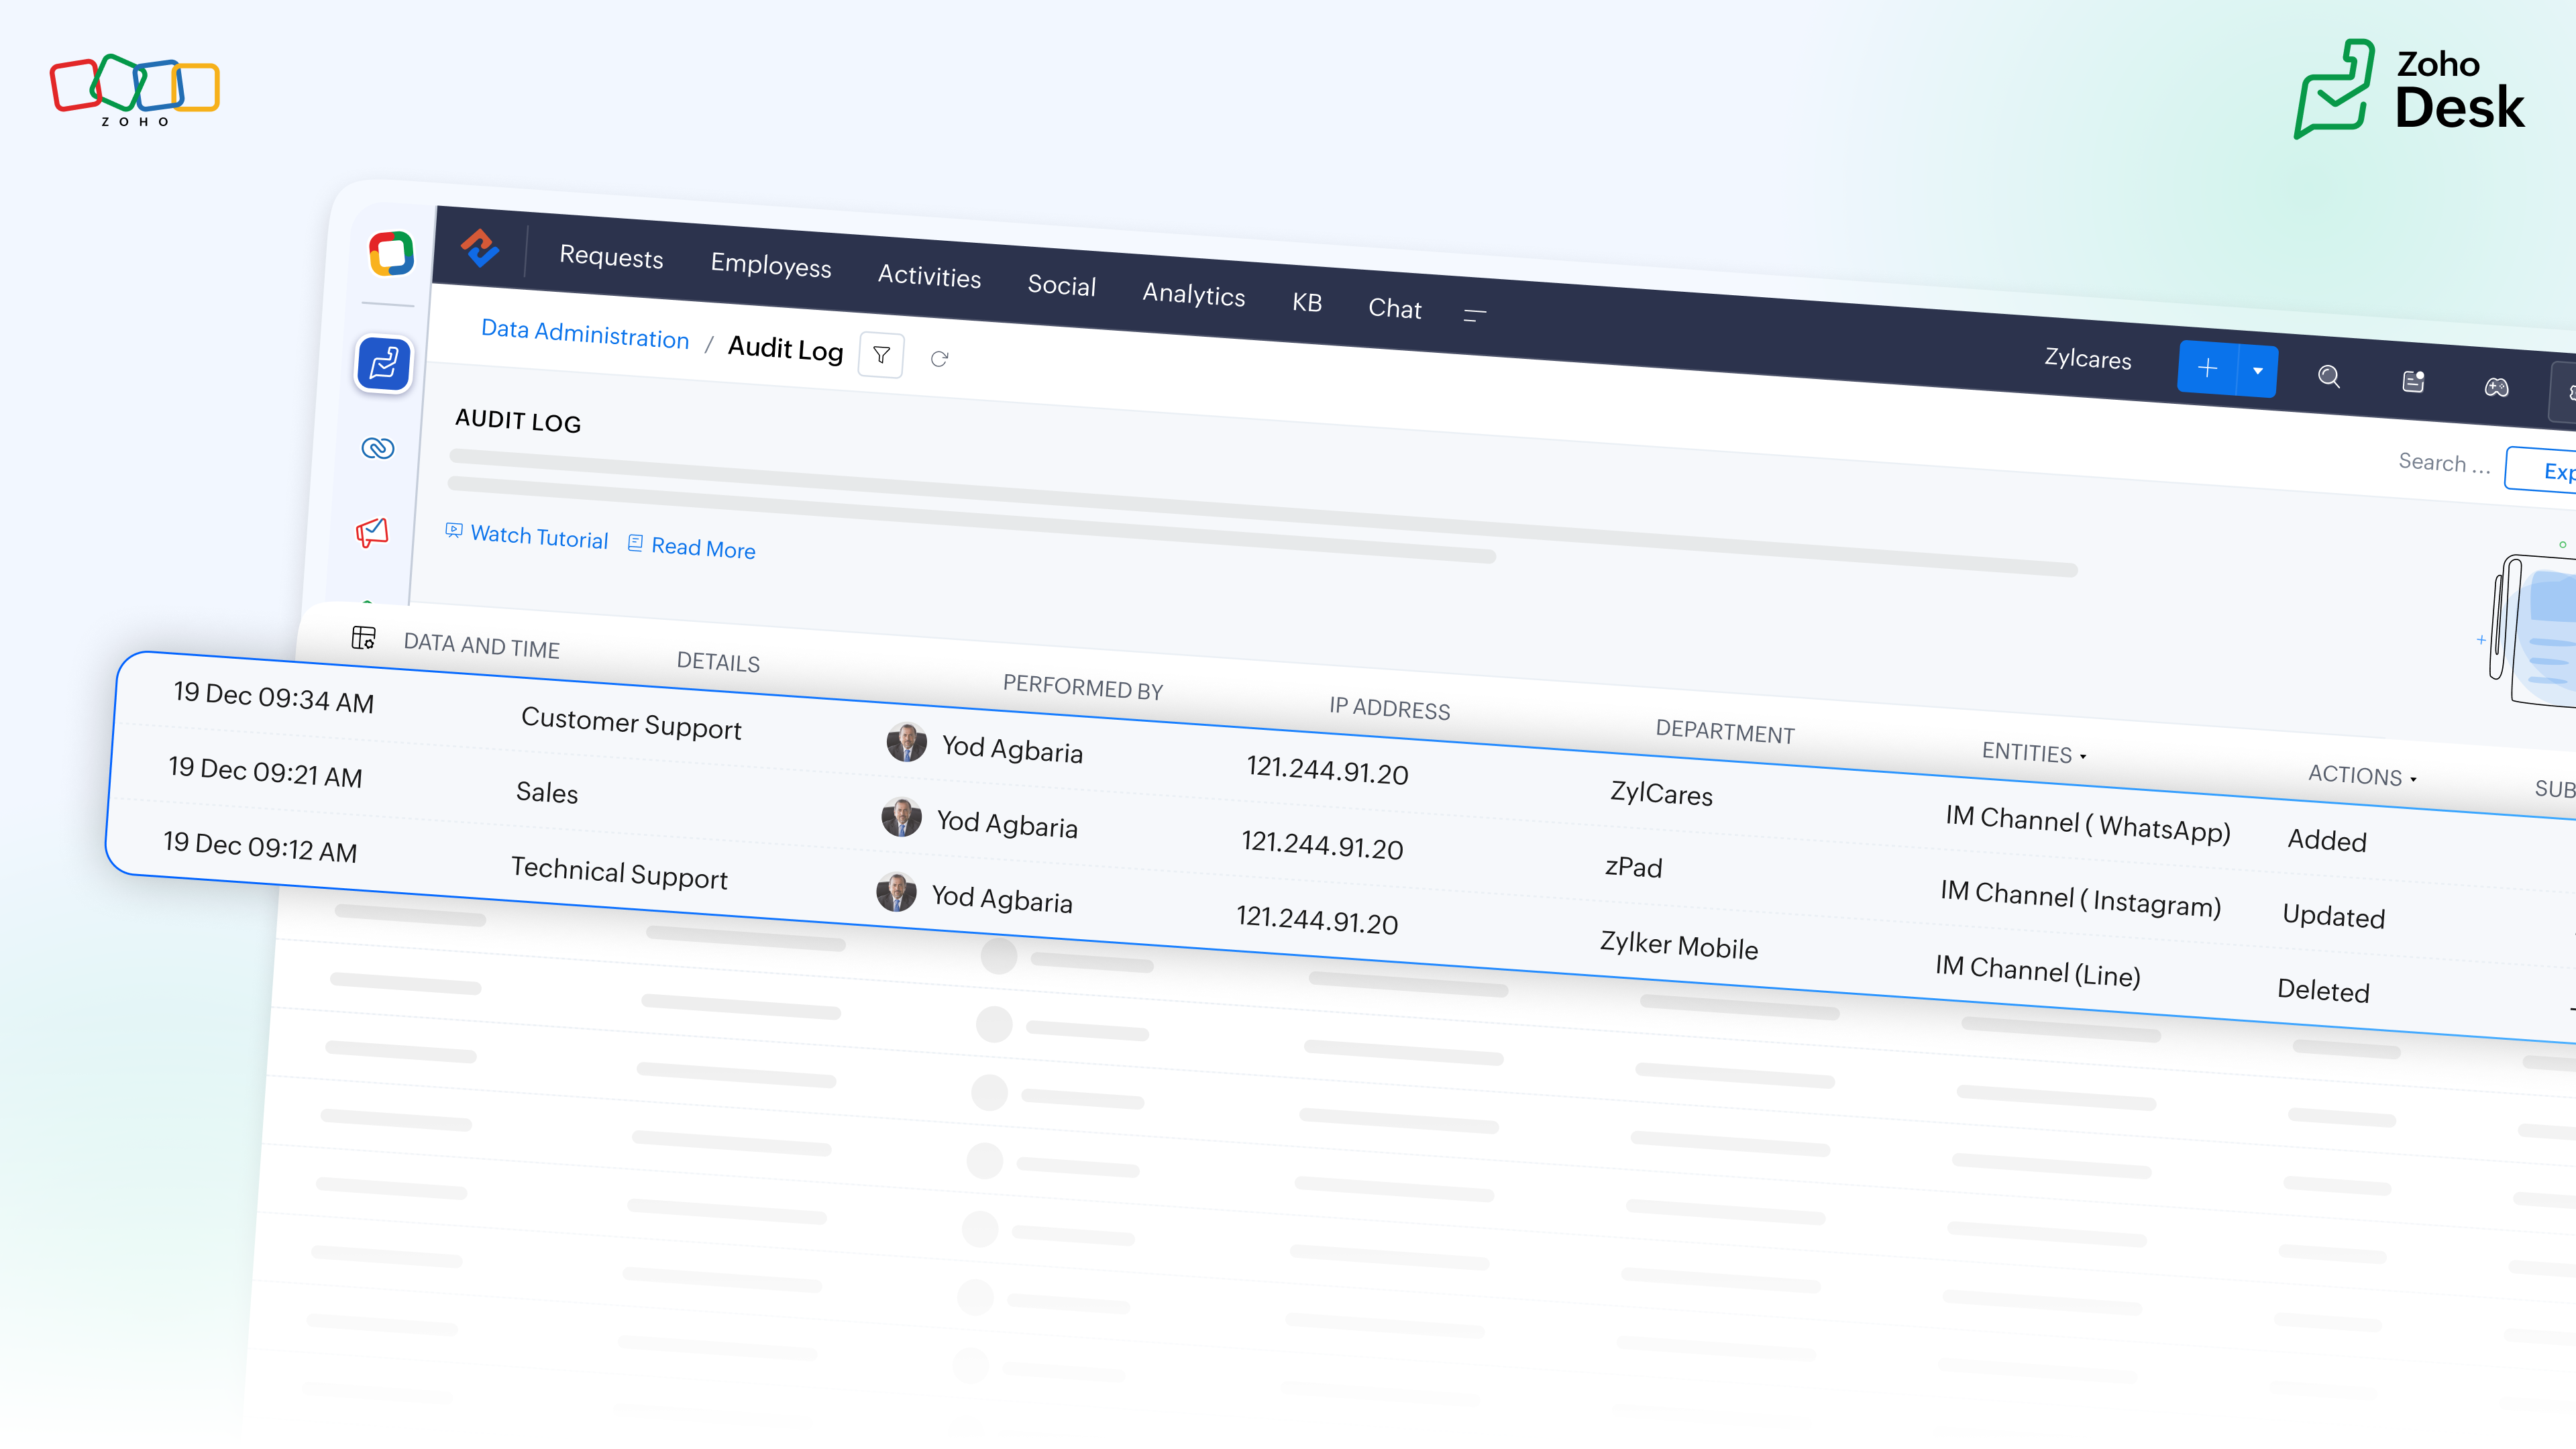Select the 19 Dec 09:12 AM entry
The height and width of the screenshot is (1449, 2576).
(x=260, y=848)
